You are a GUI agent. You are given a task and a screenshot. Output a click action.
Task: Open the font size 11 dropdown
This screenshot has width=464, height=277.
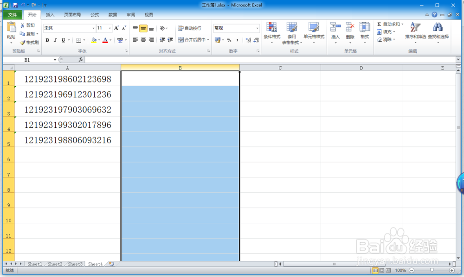(x=110, y=28)
